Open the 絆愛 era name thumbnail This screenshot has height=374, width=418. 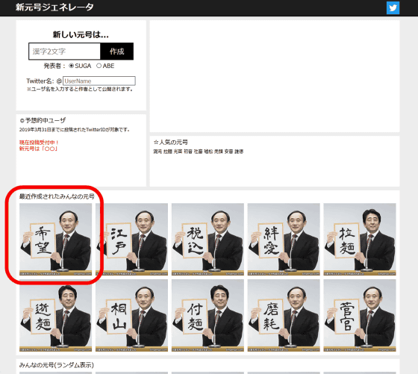284,239
